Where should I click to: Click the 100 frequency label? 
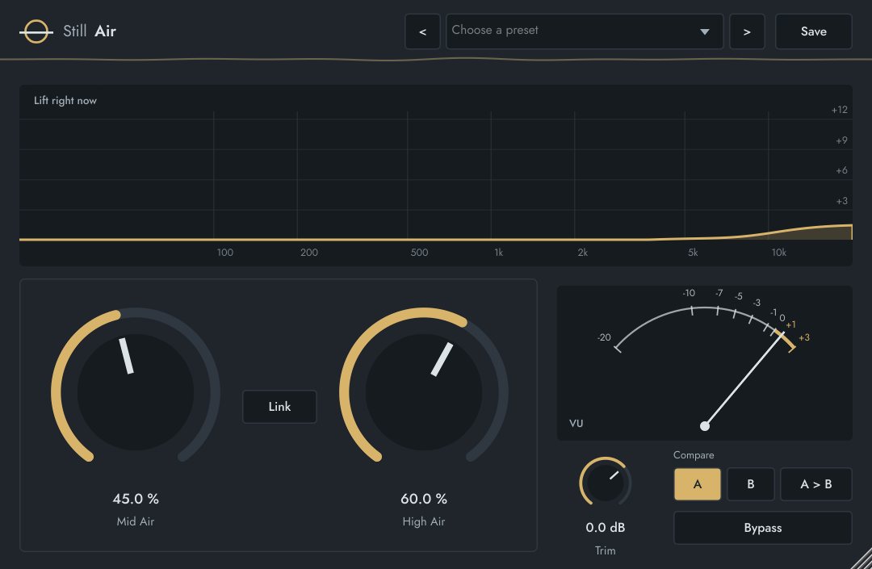coord(224,253)
